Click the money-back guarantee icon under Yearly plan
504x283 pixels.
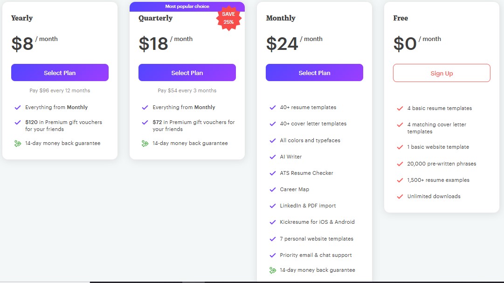pyautogui.click(x=16, y=143)
